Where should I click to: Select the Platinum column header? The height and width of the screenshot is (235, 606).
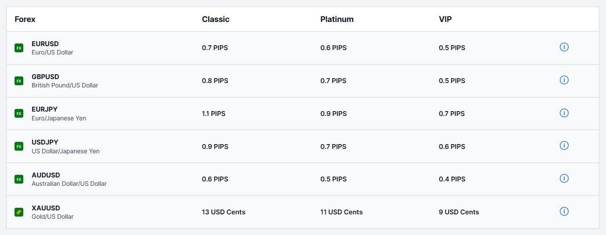337,19
